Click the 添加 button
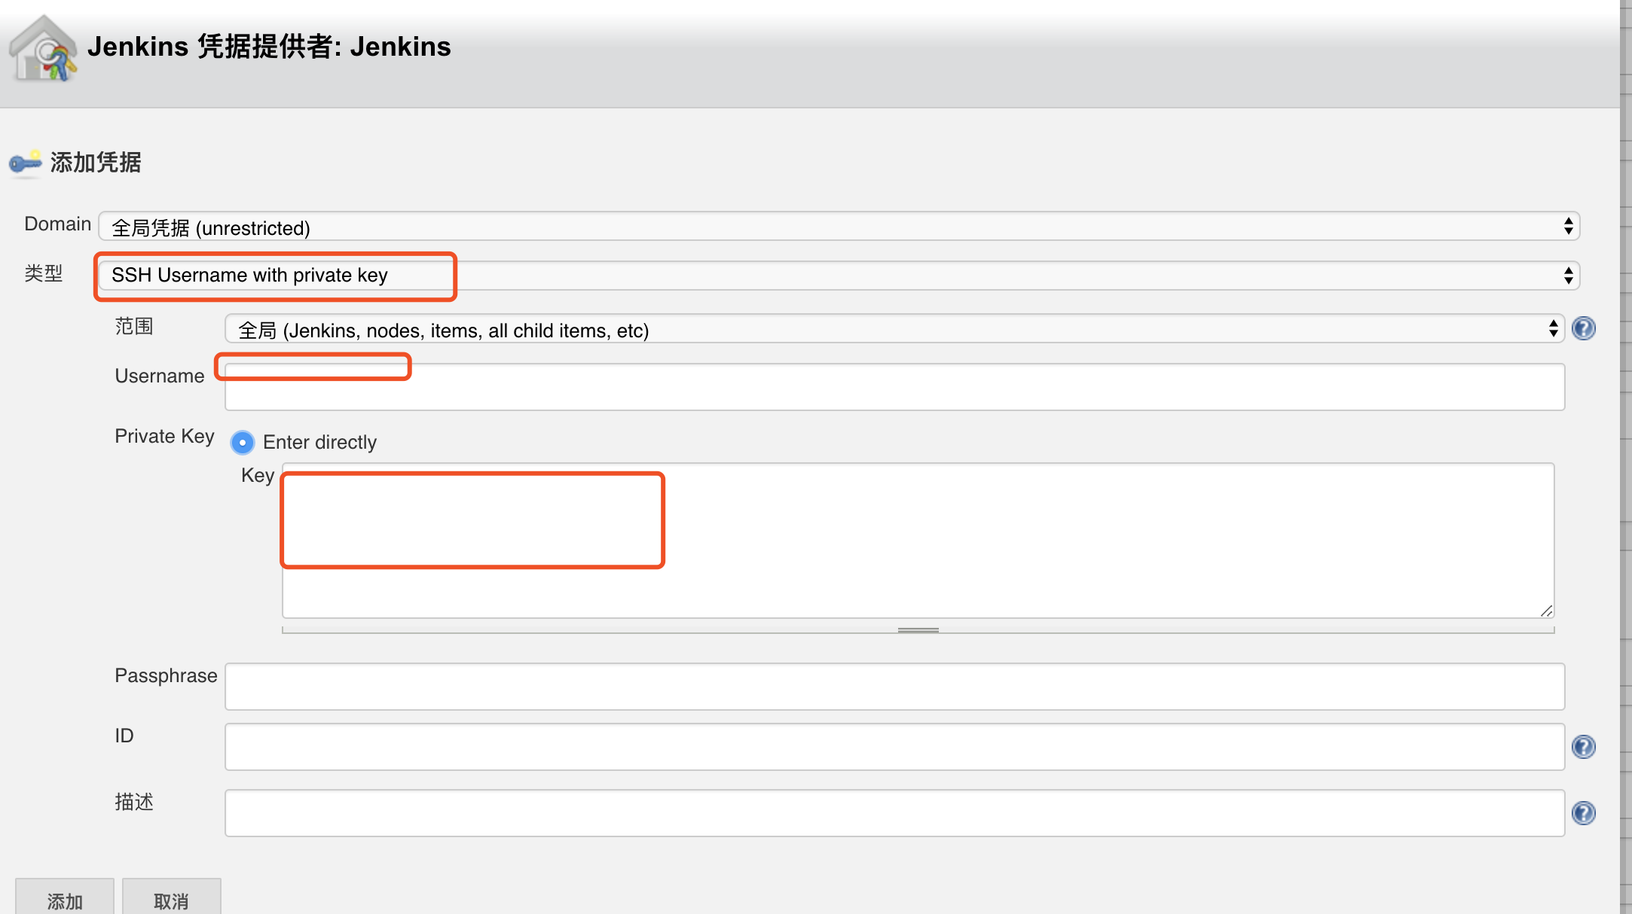 pos(65,899)
